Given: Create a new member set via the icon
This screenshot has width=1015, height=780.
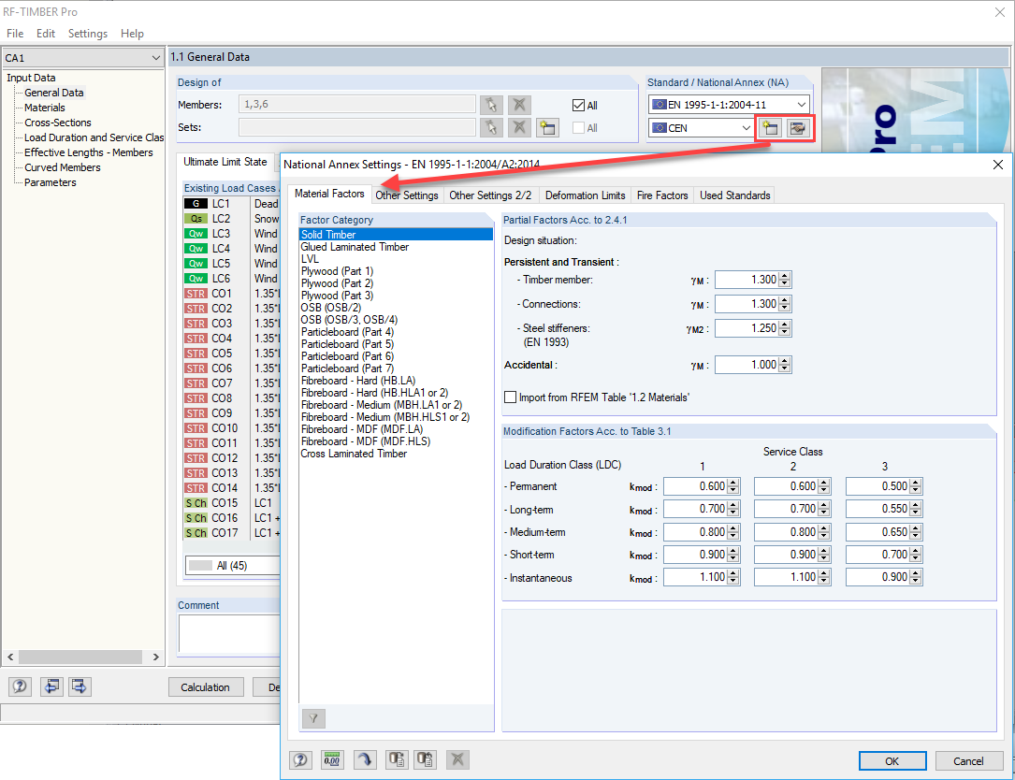Looking at the screenshot, I should (547, 127).
